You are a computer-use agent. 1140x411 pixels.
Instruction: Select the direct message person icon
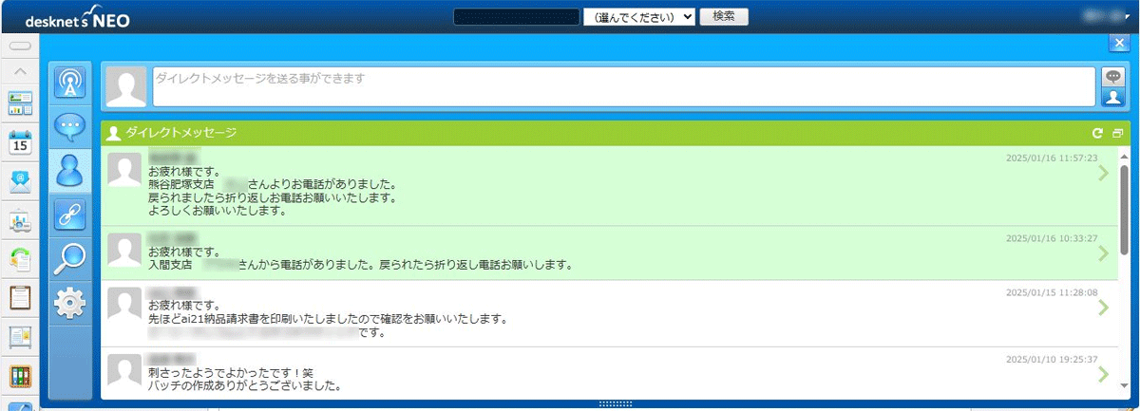pyautogui.click(x=71, y=170)
